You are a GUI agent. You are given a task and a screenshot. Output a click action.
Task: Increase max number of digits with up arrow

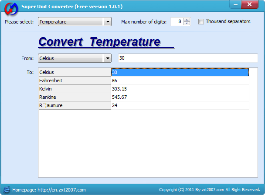[x=187, y=20]
